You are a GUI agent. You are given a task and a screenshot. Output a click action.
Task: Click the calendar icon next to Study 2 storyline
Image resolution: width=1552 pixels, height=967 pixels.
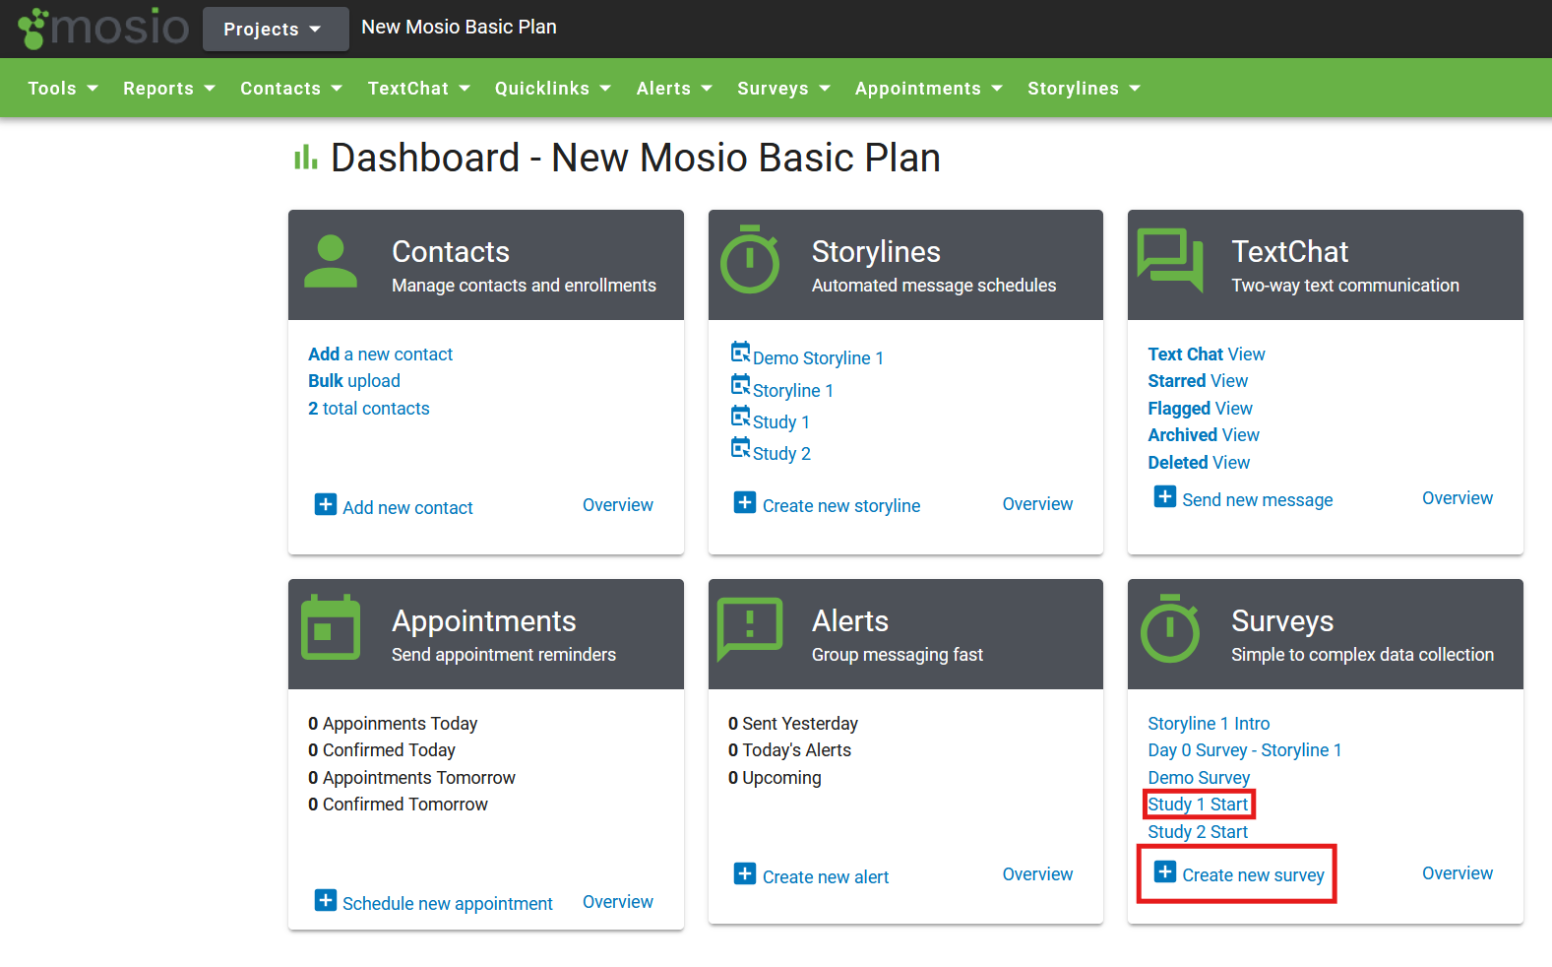click(x=740, y=447)
